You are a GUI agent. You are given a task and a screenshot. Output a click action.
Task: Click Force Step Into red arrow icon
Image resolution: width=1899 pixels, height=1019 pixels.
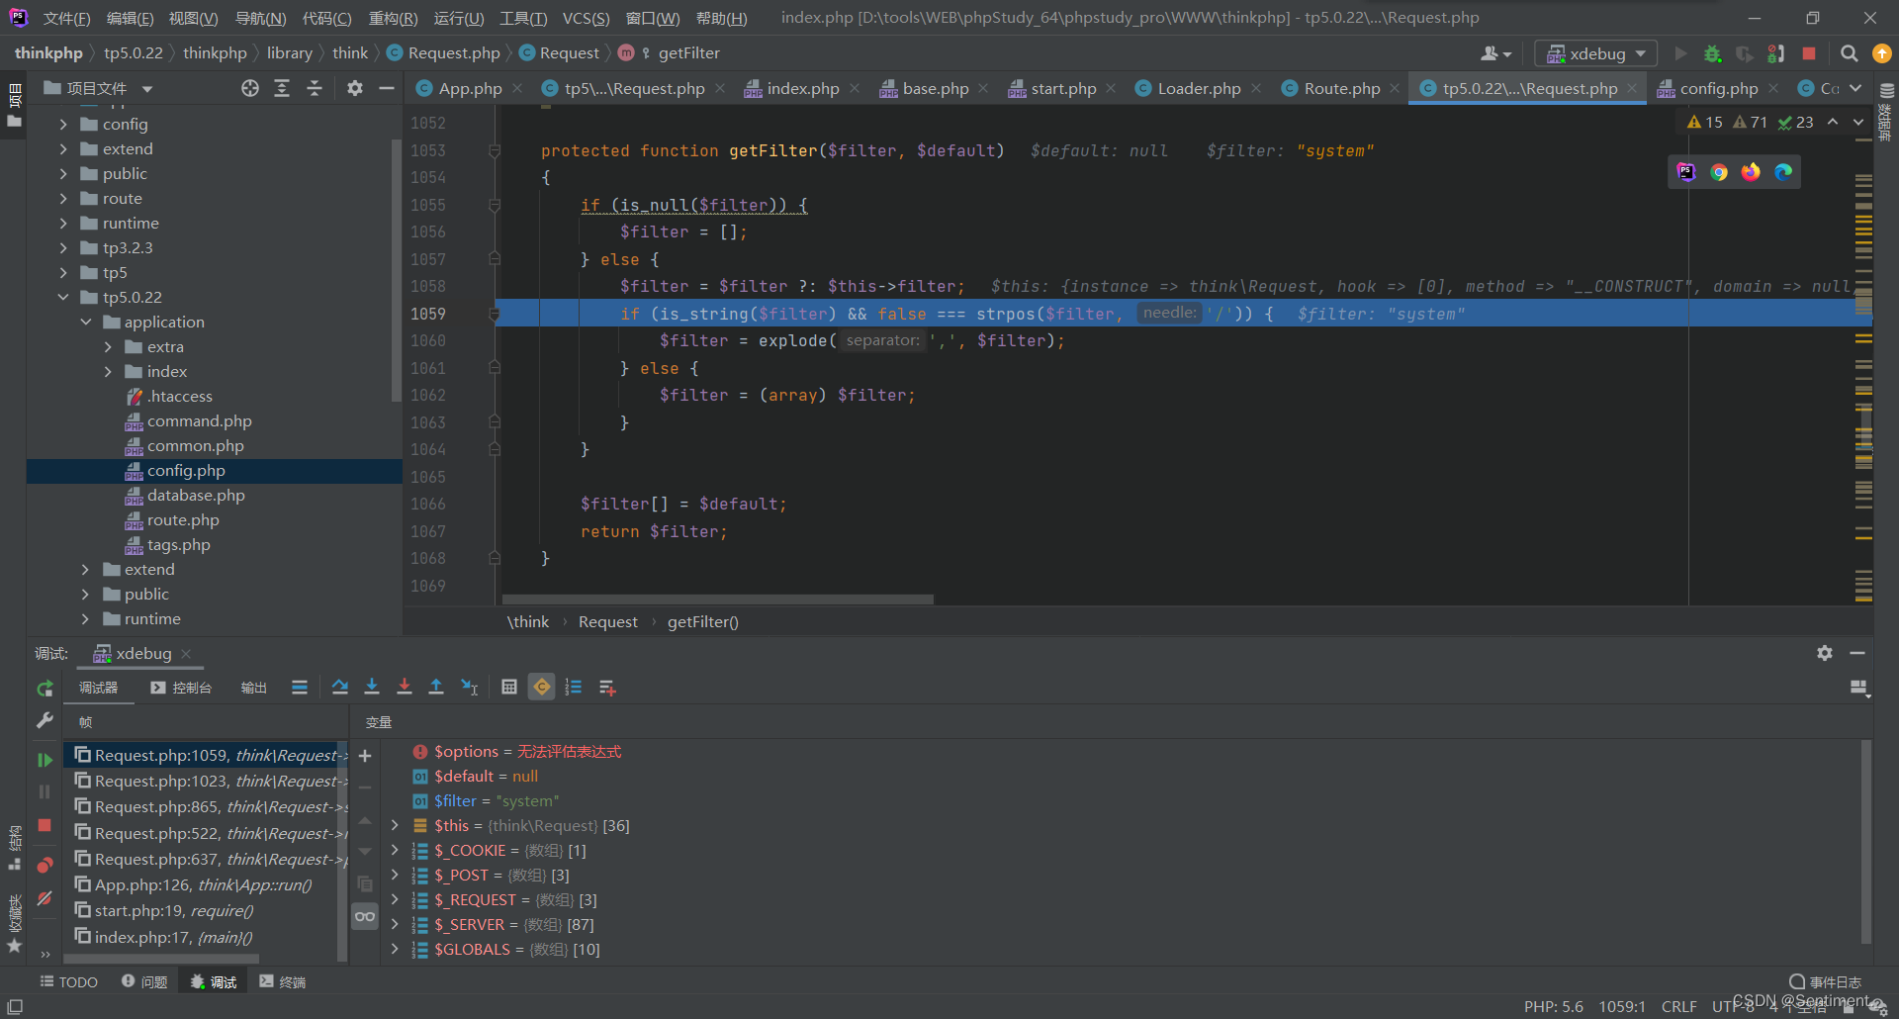(404, 687)
